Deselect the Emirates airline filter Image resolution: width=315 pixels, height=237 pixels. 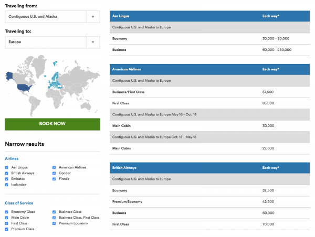(x=6, y=179)
